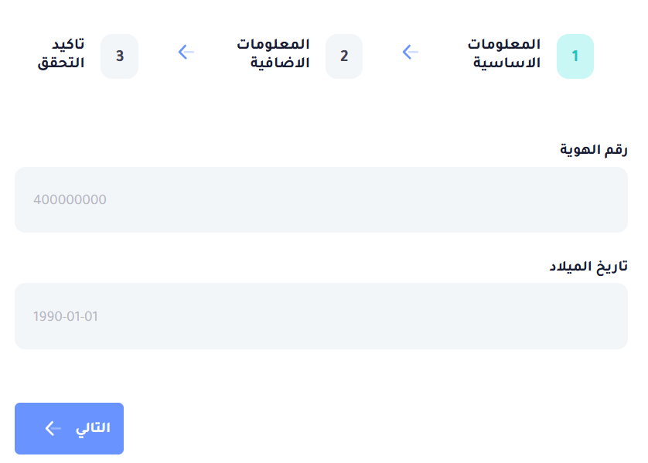648x463 pixels.
Task: Click the word الاساسية in step one
Action: 506,63
